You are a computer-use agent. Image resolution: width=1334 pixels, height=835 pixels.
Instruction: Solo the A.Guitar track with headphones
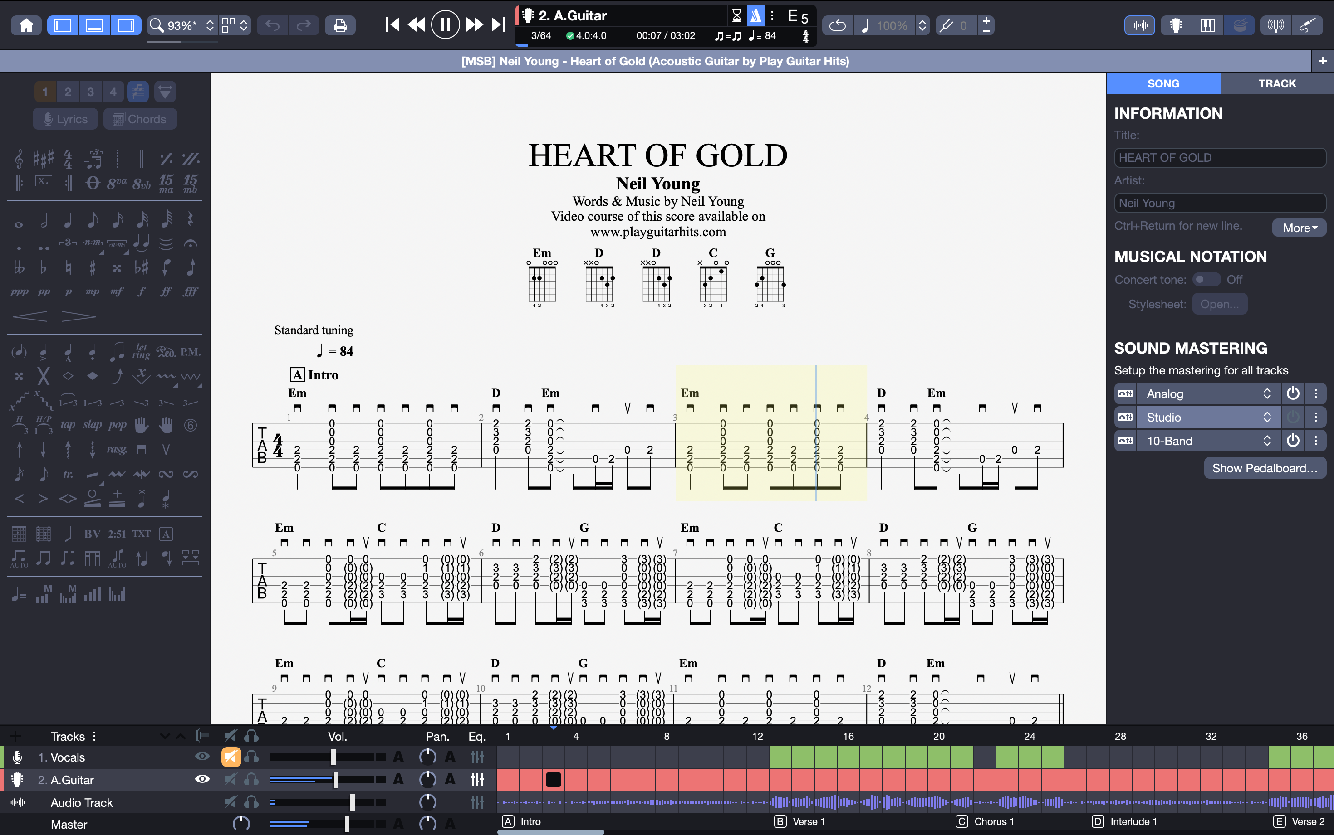pyautogui.click(x=251, y=780)
